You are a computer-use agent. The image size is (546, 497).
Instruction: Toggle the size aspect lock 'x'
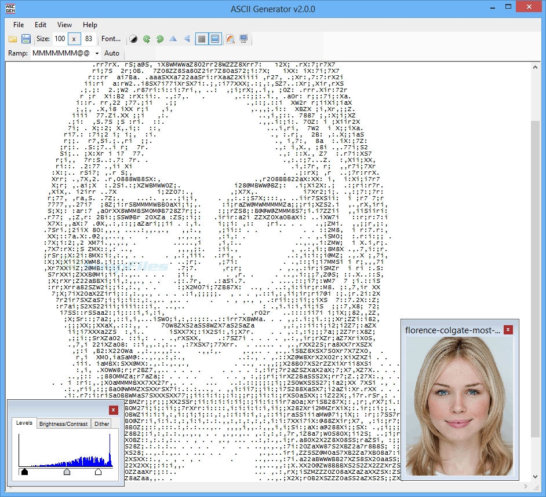coord(75,39)
